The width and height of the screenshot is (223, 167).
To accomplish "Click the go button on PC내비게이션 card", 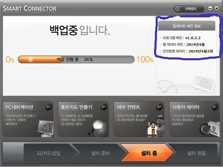I will (48, 107).
